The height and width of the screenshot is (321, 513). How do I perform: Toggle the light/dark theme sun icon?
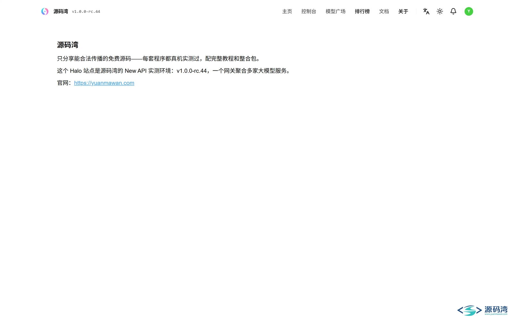click(440, 11)
